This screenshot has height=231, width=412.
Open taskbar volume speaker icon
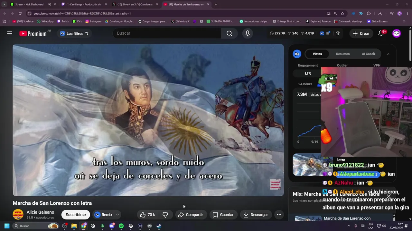click(x=384, y=226)
